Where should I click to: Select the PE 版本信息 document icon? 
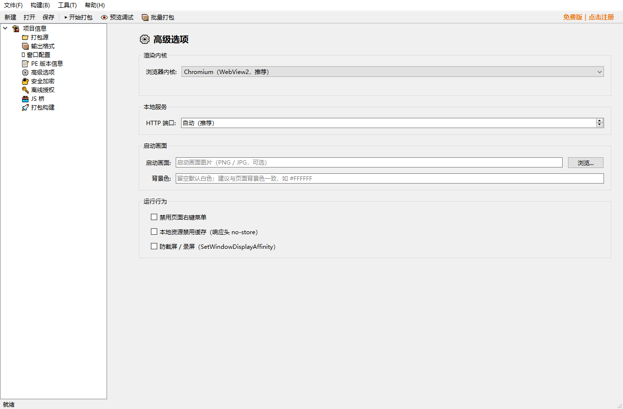click(25, 63)
